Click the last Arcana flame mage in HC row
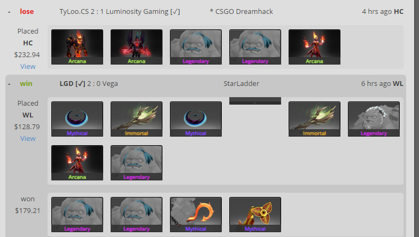The width and height of the screenshot is (419, 237). 314,47
